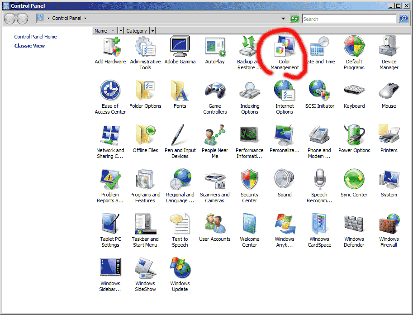Open Mouse settings
This screenshot has width=413, height=315.
point(389,95)
